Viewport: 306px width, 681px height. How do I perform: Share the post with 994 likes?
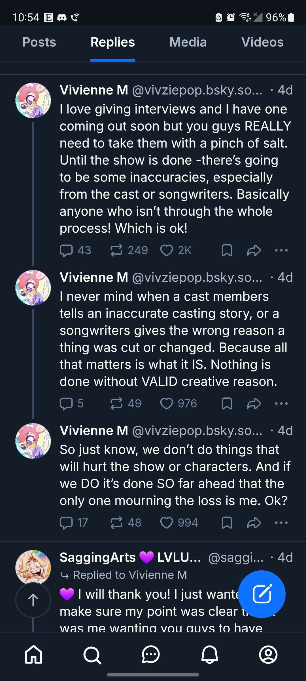point(254,523)
